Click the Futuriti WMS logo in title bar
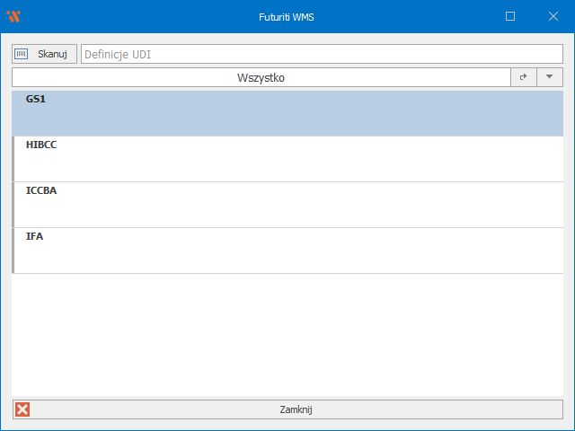This screenshot has width=575, height=431. click(13, 16)
